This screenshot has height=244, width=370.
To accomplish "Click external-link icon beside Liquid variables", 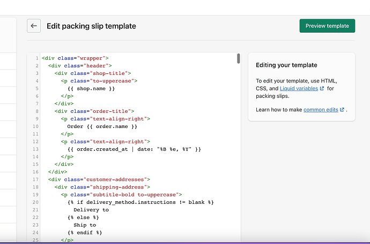I will pos(322,89).
